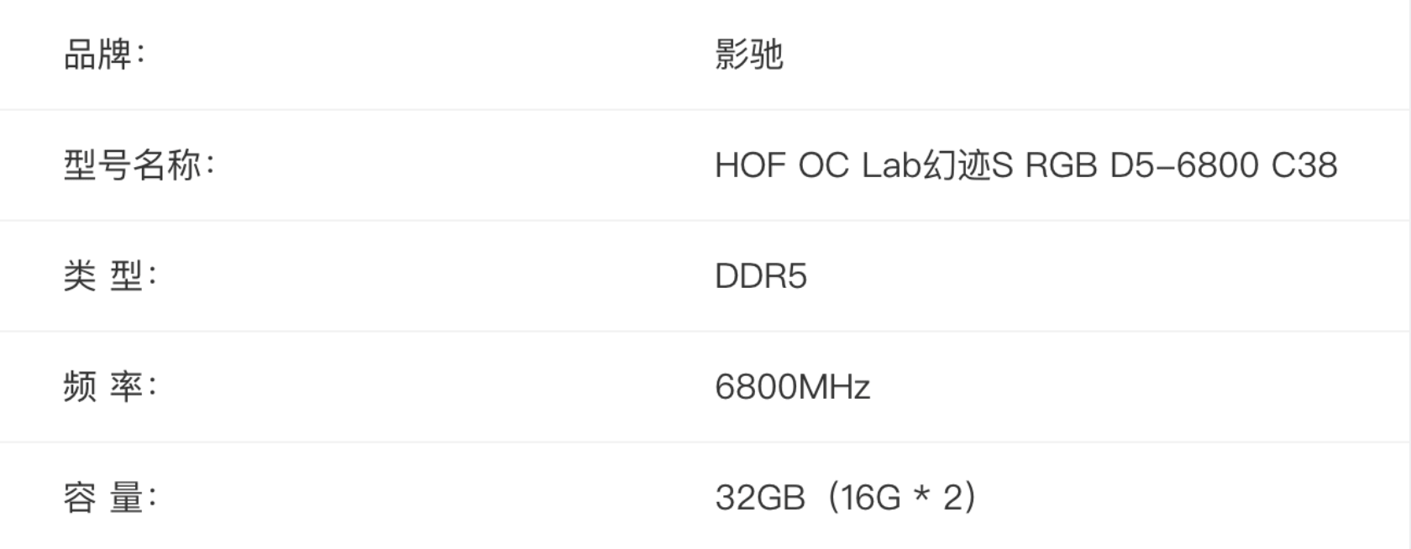Screen dimensions: 1411x549
Task: Click the 型号名称 label
Action: coord(132,165)
